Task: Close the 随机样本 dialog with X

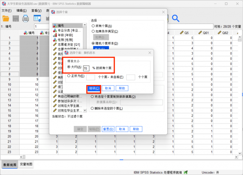Action: (149, 52)
